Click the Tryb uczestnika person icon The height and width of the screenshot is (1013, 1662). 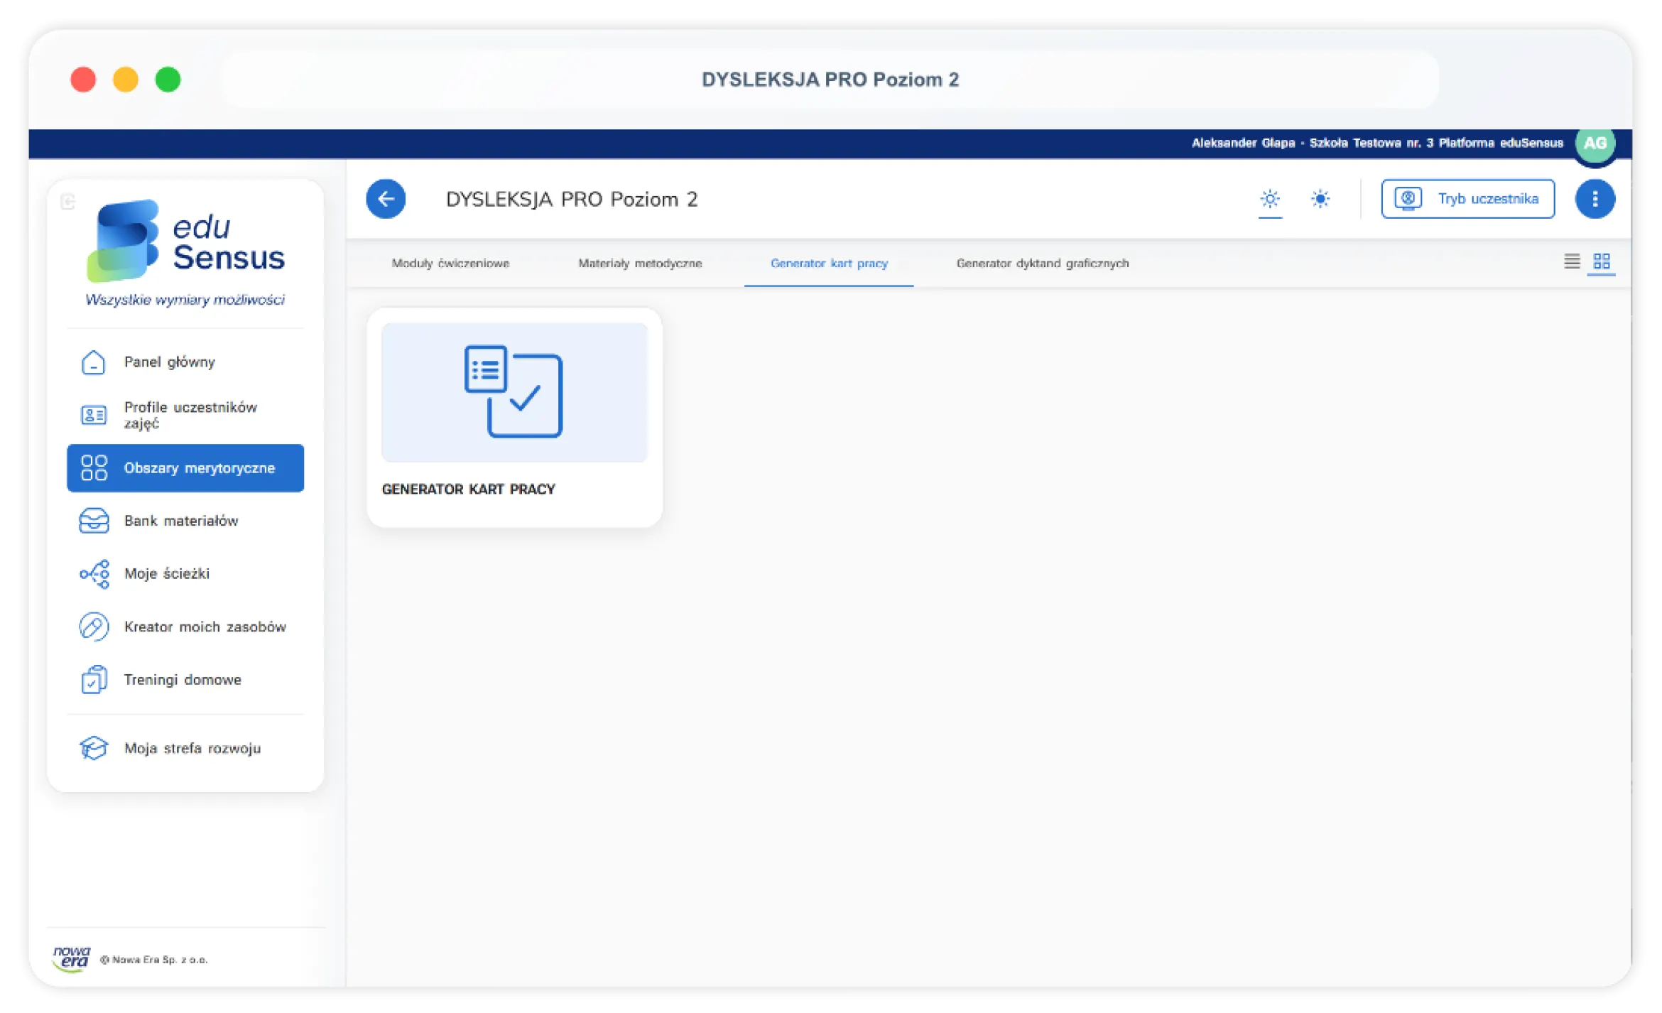tap(1408, 199)
